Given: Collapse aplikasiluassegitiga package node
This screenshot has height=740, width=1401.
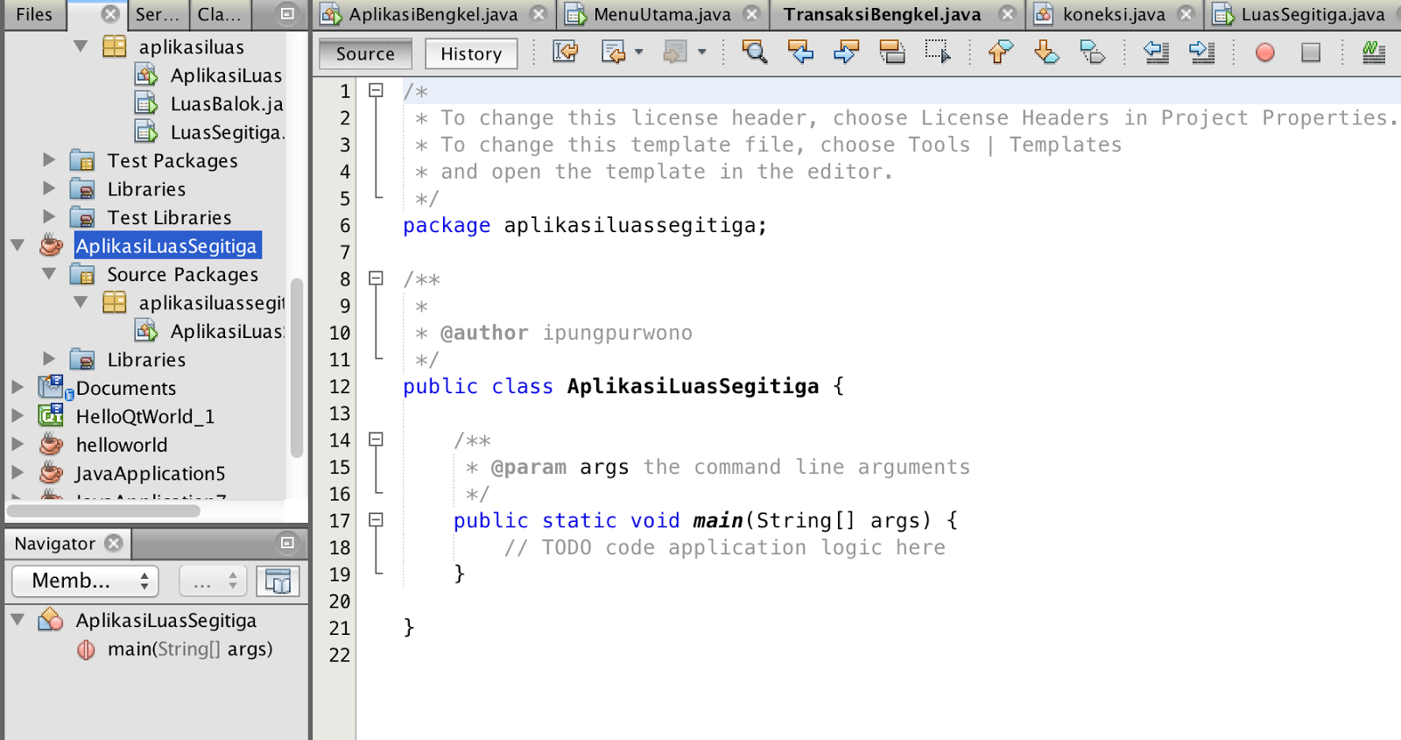Looking at the screenshot, I should [x=81, y=301].
